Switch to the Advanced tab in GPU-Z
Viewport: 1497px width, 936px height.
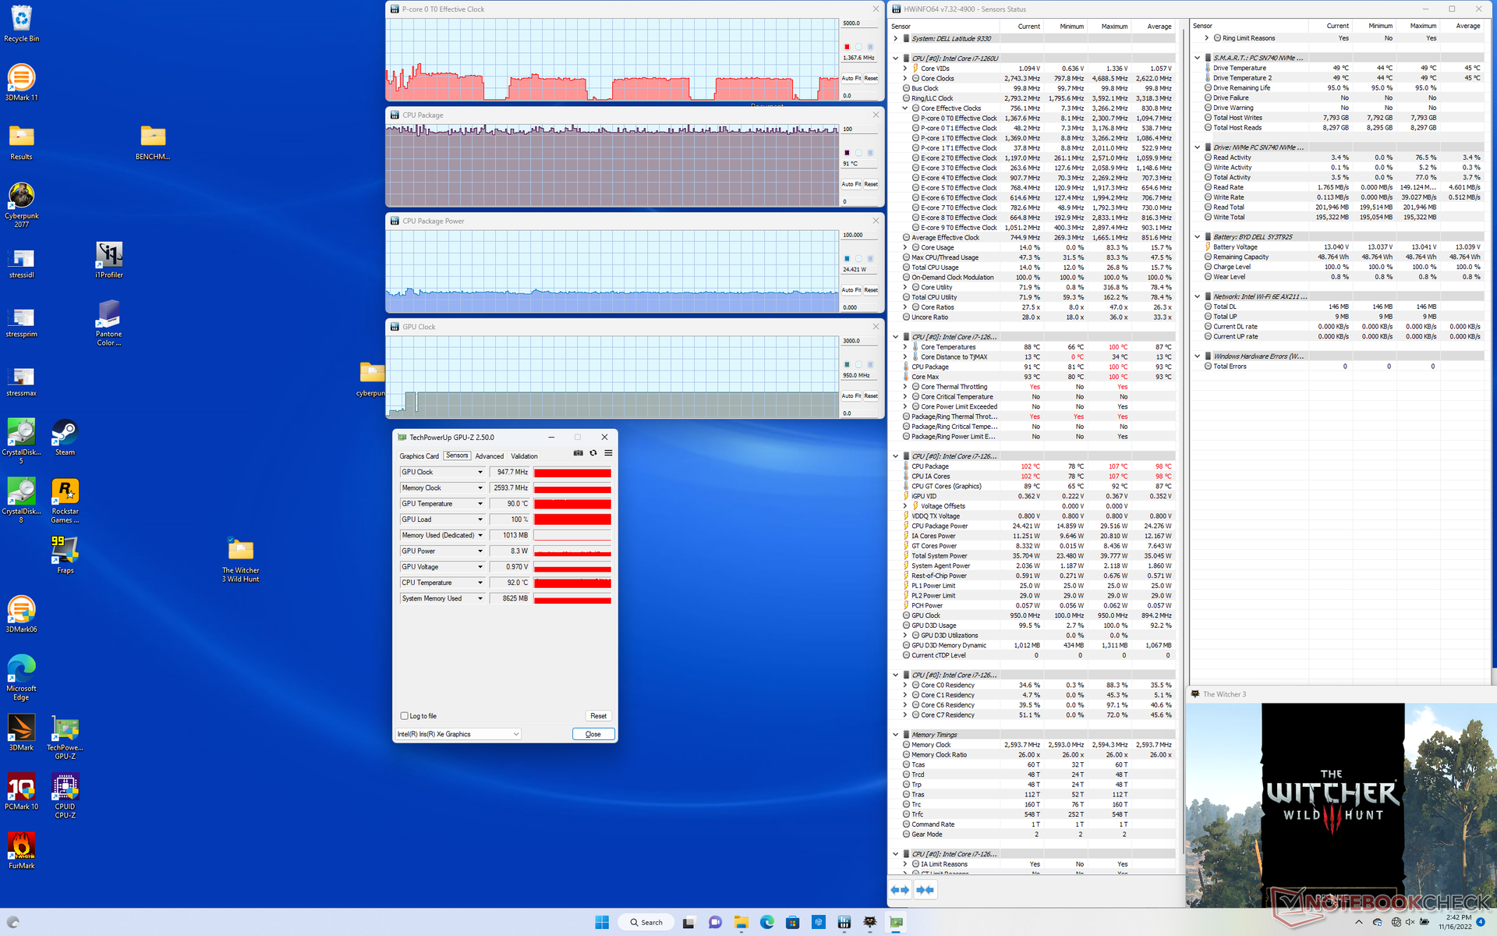(490, 456)
